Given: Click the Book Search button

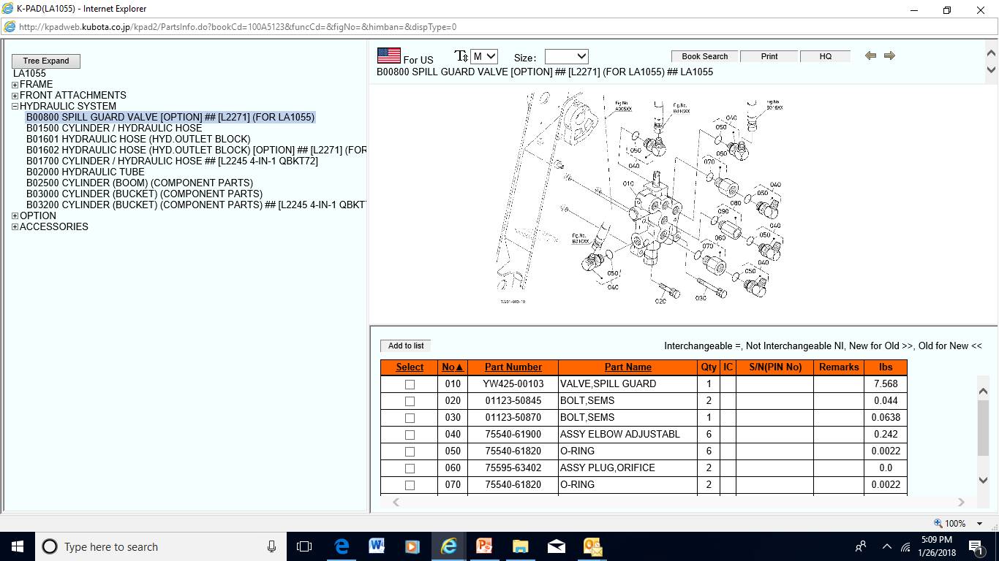Looking at the screenshot, I should pos(705,56).
